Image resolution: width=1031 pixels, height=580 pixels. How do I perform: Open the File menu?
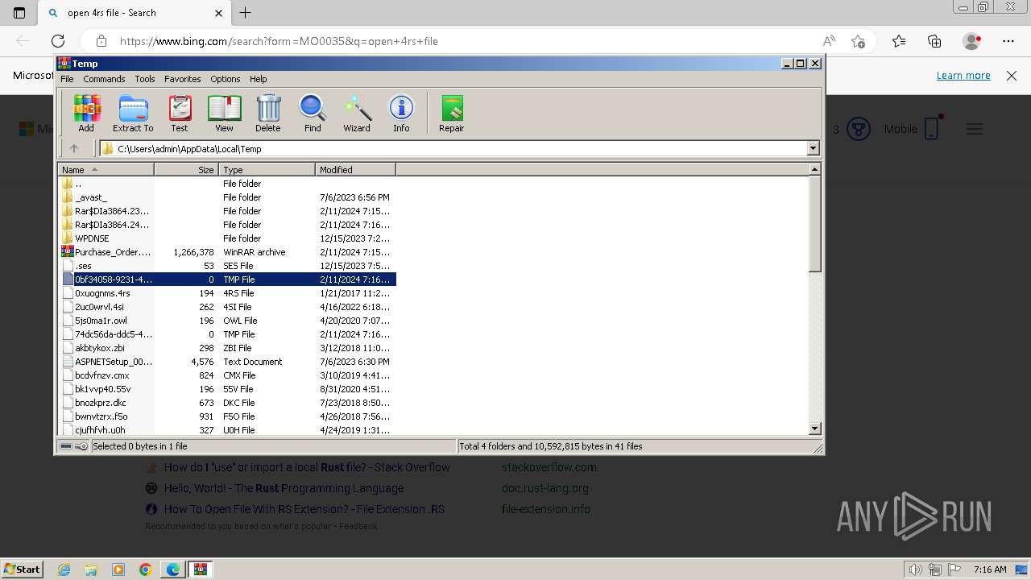pos(67,79)
